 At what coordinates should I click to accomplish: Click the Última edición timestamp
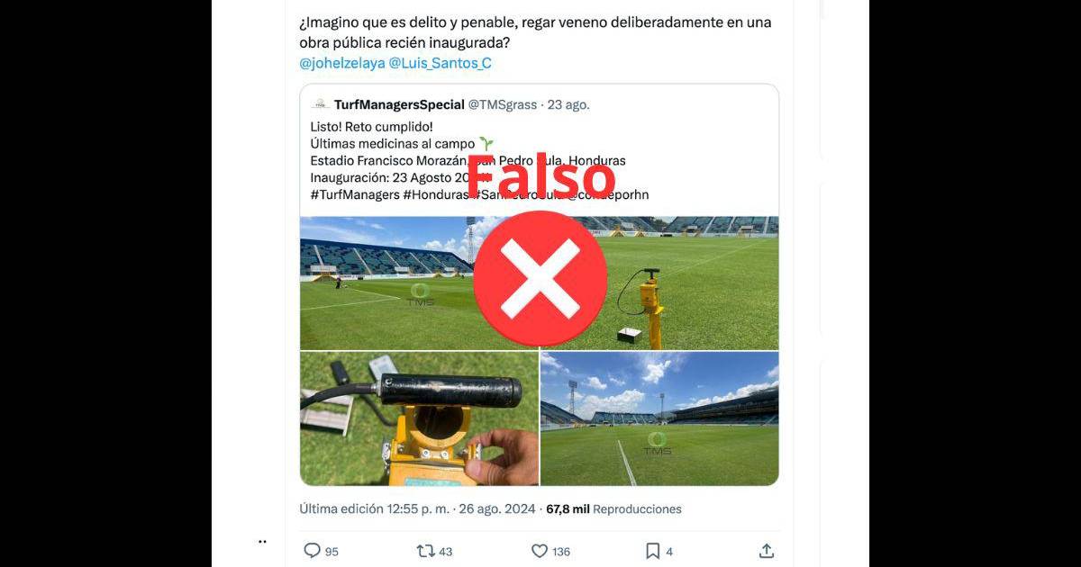point(417,508)
